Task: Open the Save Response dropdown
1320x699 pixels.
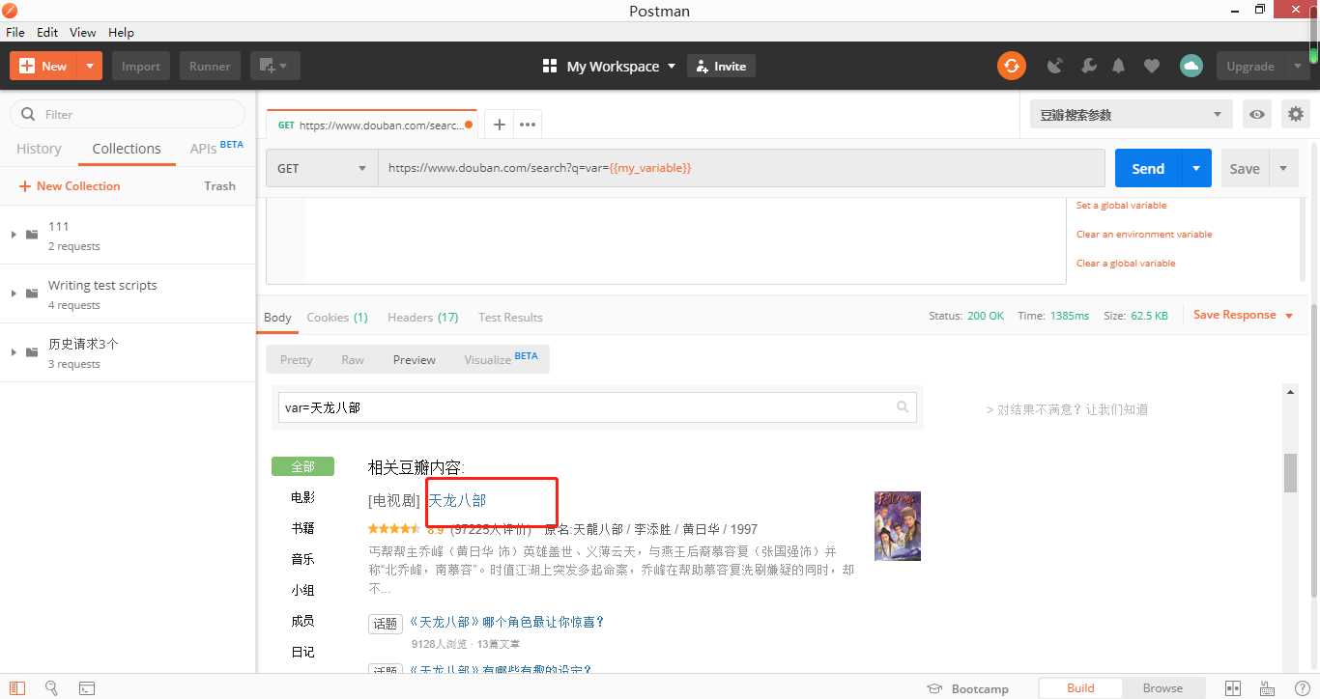Action: coord(1243,315)
